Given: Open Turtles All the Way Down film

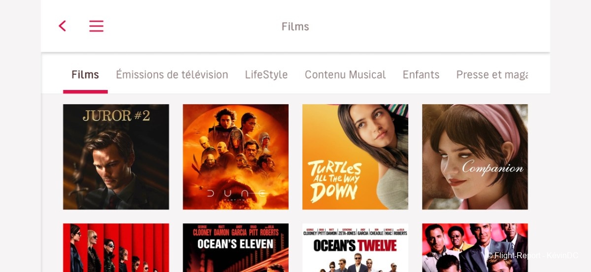Looking at the screenshot, I should pyautogui.click(x=355, y=157).
